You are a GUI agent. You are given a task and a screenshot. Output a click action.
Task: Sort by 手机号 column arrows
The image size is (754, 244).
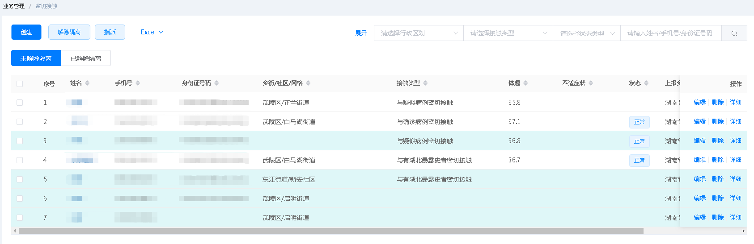[138, 83]
